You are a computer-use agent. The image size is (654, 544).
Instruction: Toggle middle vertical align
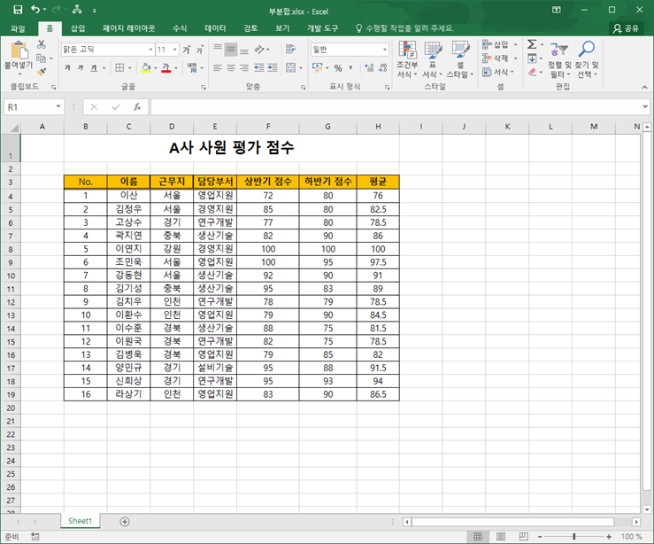coord(231,50)
